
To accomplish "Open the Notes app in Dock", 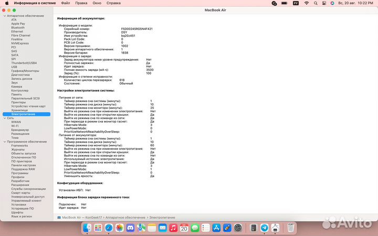I will [x=152, y=228].
